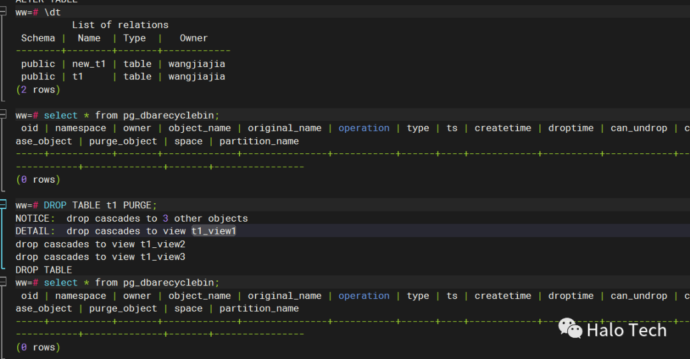
Task: Click the \dt command line
Action: pos(52,12)
